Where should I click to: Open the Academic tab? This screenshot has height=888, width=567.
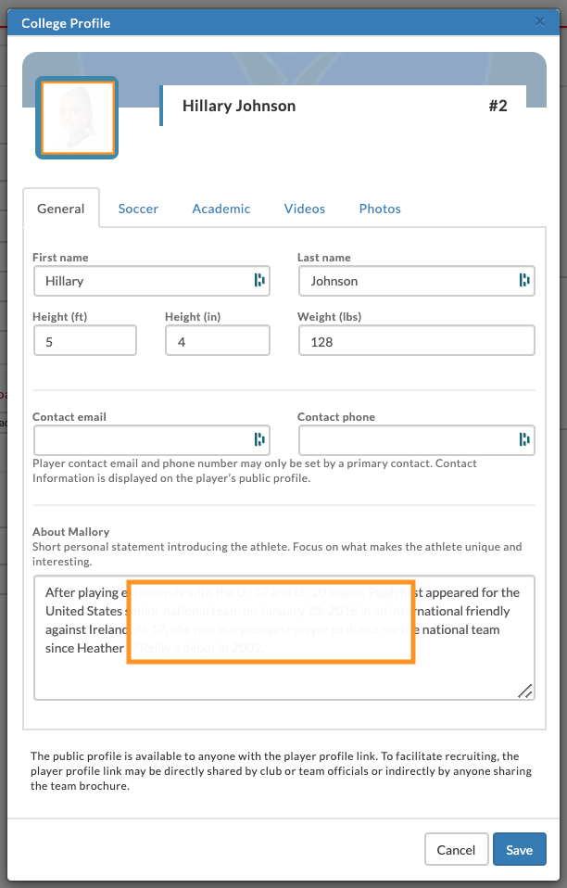221,209
